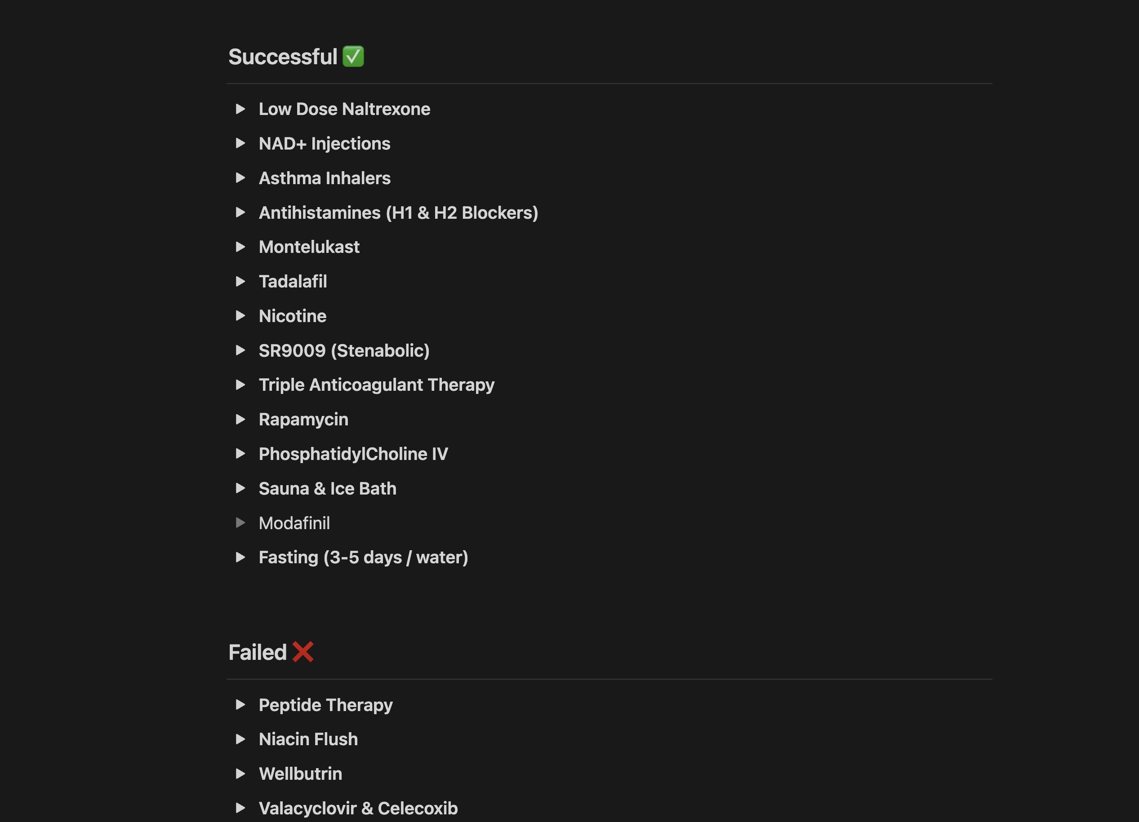This screenshot has width=1139, height=822.
Task: Expand the NAD+ Injections toggle arrow
Action: [240, 144]
